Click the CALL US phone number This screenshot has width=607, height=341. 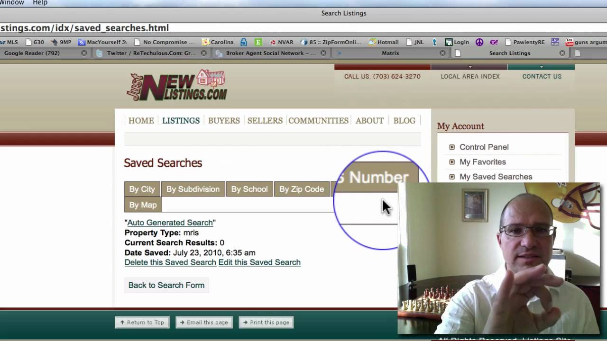(x=382, y=76)
